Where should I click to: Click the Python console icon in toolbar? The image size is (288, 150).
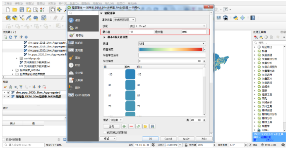tap(235, 18)
